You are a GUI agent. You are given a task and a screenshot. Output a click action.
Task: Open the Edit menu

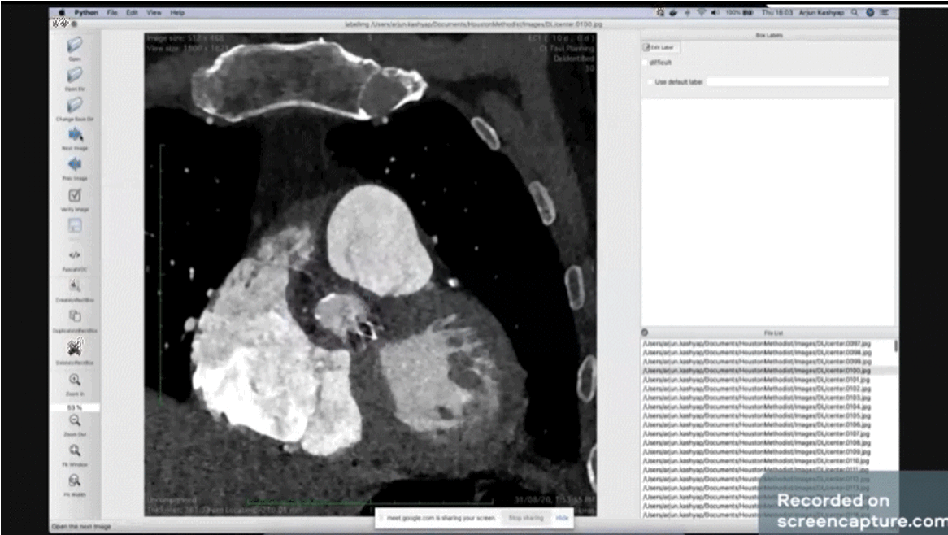[x=132, y=12]
